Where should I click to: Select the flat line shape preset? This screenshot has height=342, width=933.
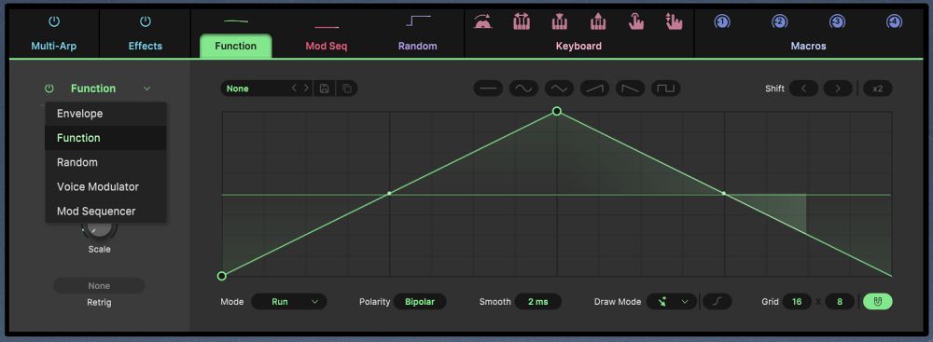coord(488,89)
